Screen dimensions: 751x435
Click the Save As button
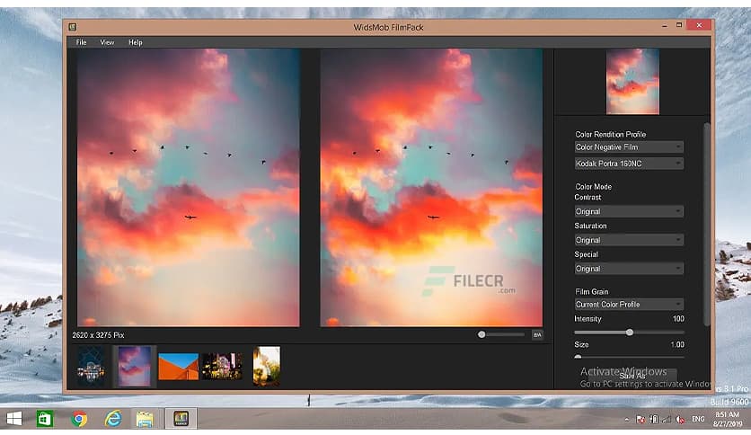coord(632,376)
